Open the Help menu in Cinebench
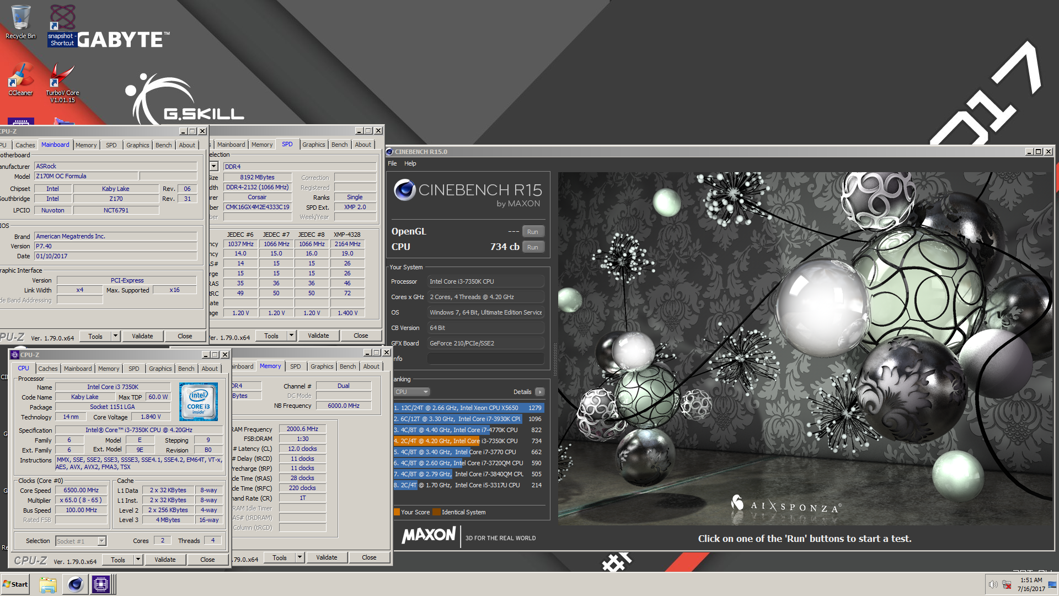This screenshot has height=596, width=1059. click(410, 163)
